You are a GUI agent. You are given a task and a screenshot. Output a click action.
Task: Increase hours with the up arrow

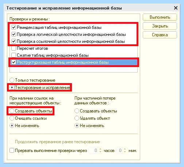pyautogui.click(x=100, y=149)
